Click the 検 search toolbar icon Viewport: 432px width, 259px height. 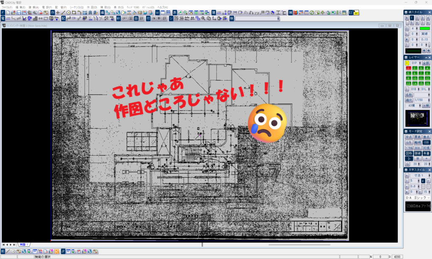pos(232,19)
